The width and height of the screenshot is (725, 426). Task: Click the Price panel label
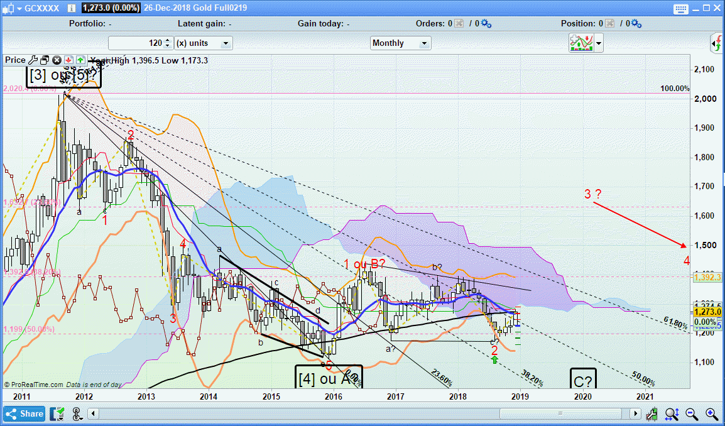coord(15,60)
